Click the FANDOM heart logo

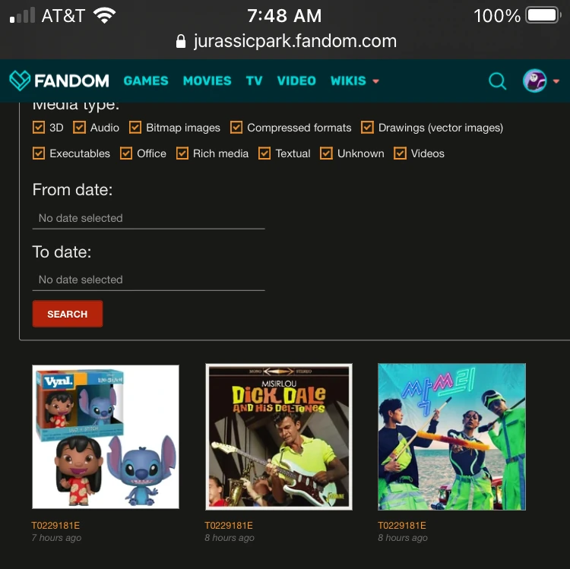click(x=20, y=81)
